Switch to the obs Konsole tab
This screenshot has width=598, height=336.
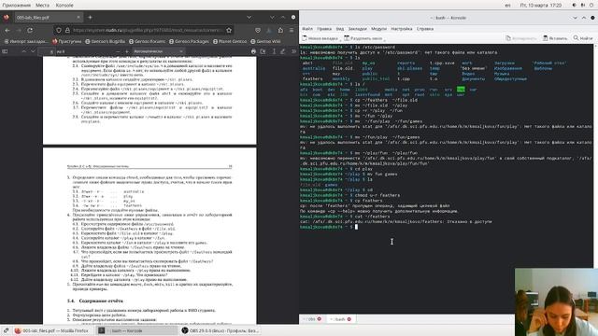[311, 319]
